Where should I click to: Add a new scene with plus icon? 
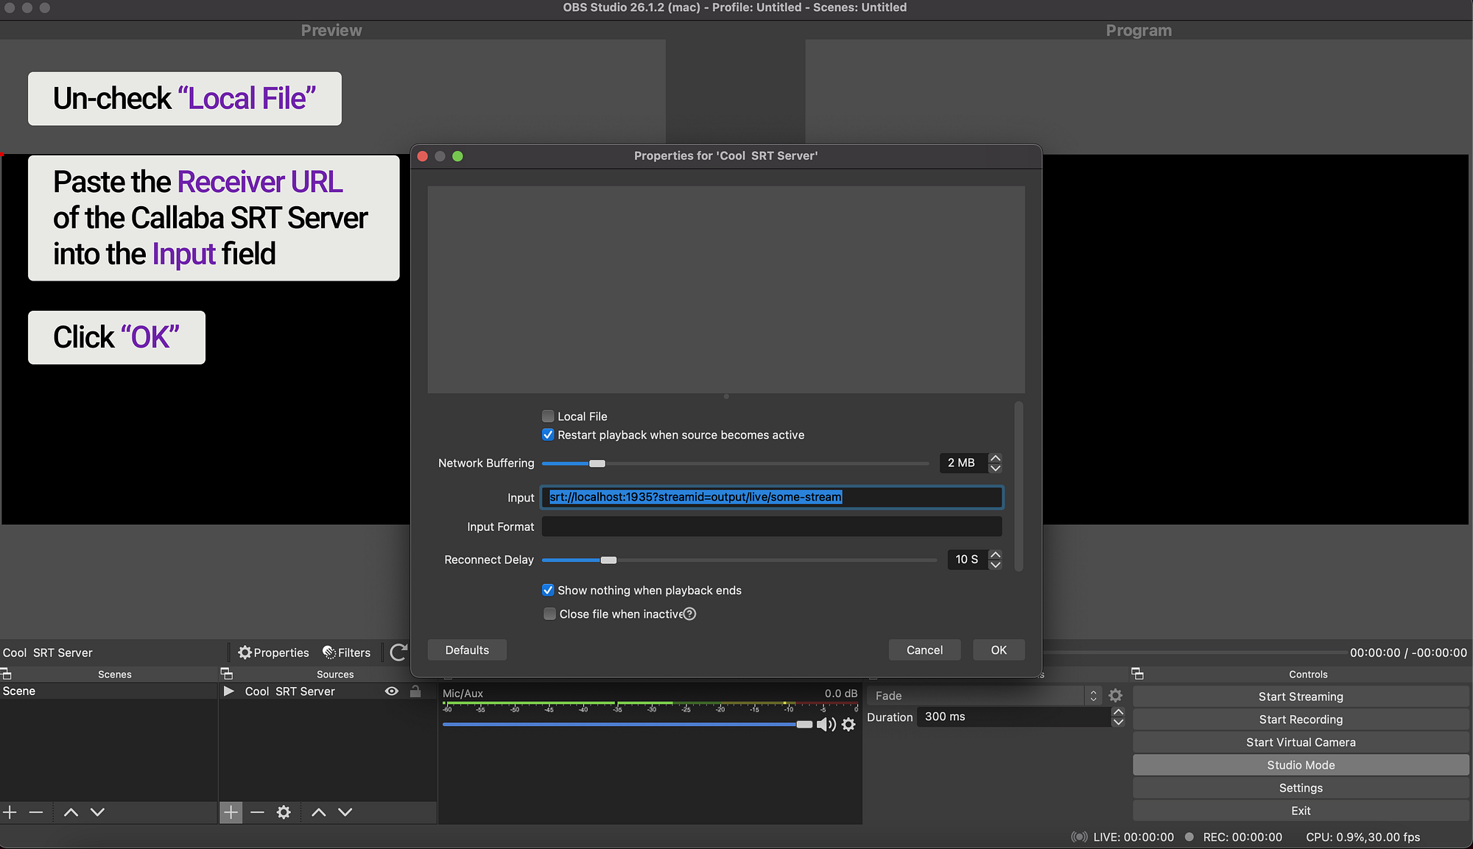coord(10,812)
